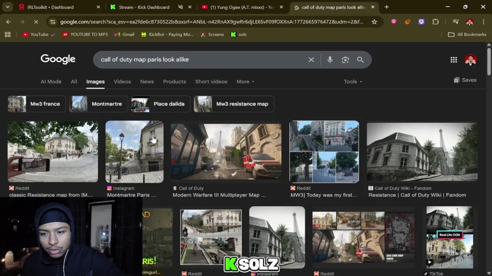The image size is (492, 276).
Task: Open search by image camera icon
Action: [x=345, y=60]
